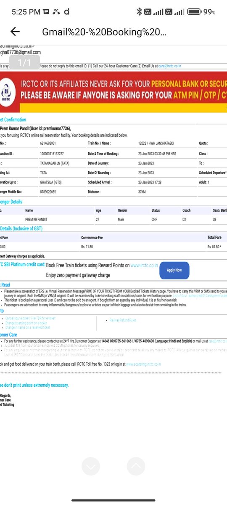The height and width of the screenshot is (505, 227).
Task: Open Cancel your e-ticket link
Action: pyautogui.click(x=29, y=318)
